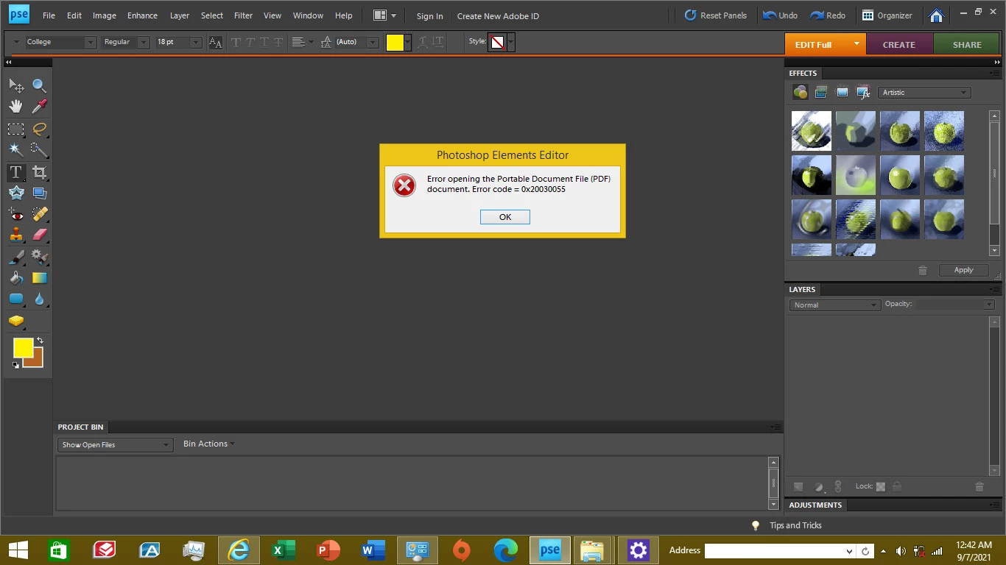Click the yellow foreground color swatch
Viewport: 1006px width, 565px height.
click(x=22, y=347)
